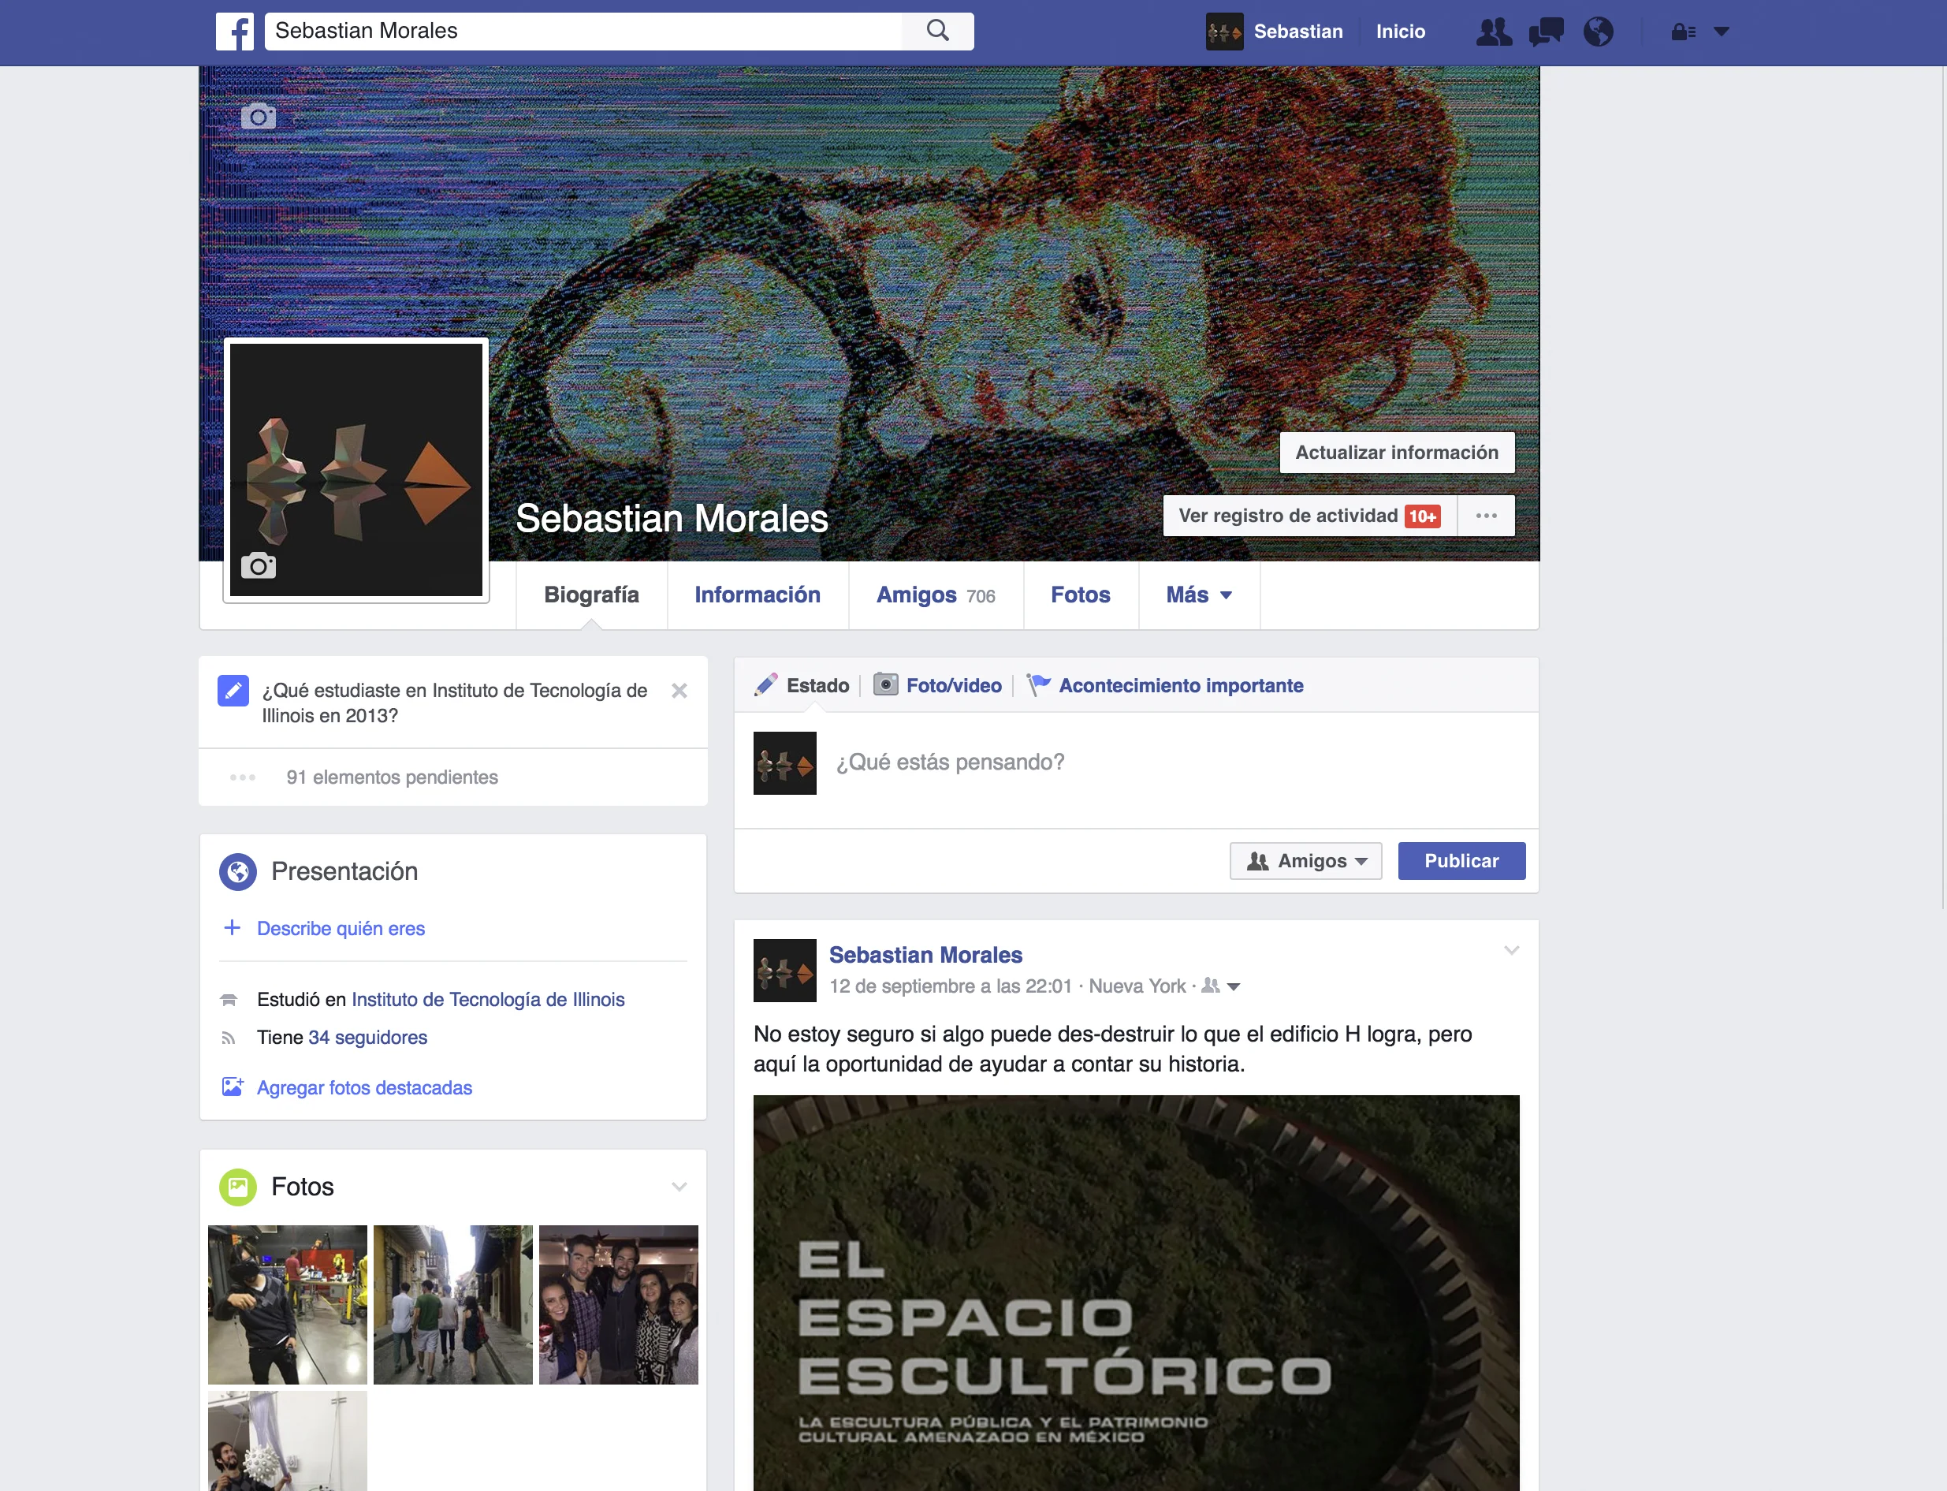
Task: Open the group of friends photo thumbnail
Action: pyautogui.click(x=619, y=1305)
